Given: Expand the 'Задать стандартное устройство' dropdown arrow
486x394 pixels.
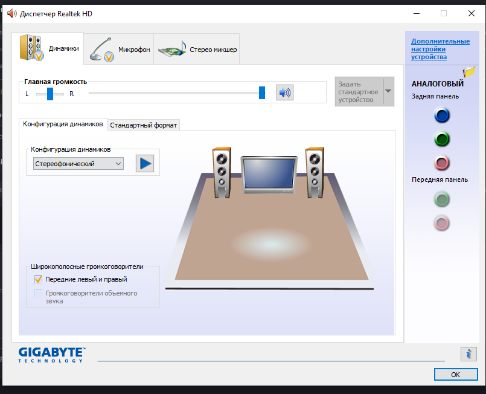Looking at the screenshot, I should [388, 91].
